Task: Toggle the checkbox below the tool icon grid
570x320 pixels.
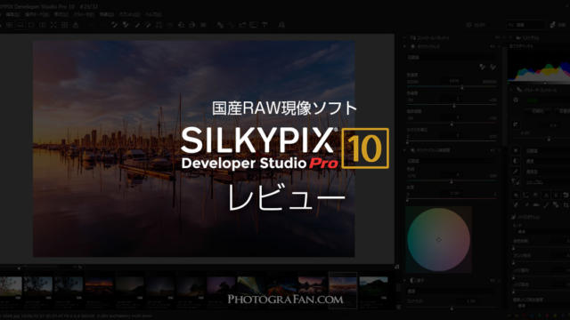Action: (514, 217)
